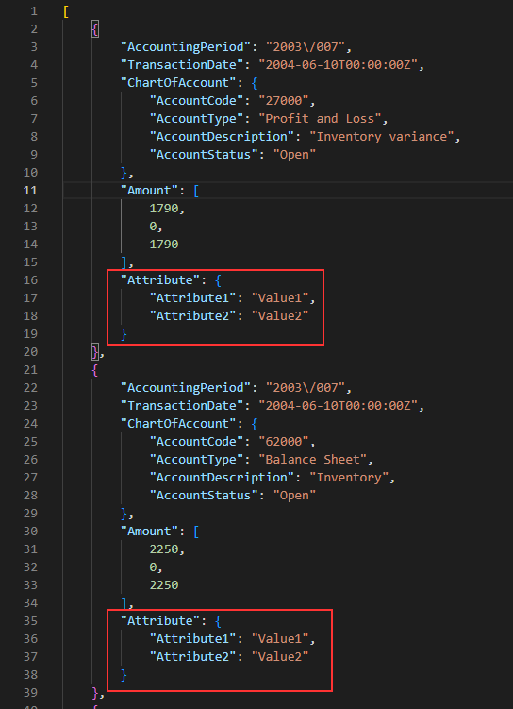Click the "62000" account code value

[284, 441]
